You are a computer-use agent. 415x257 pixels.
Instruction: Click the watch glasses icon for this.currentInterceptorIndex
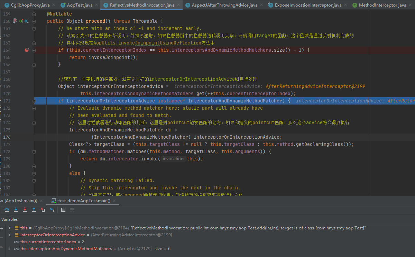[x=17, y=242]
